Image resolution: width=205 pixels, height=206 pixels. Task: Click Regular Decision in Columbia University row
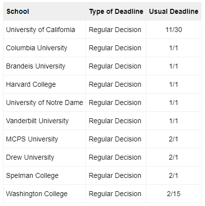(x=116, y=48)
